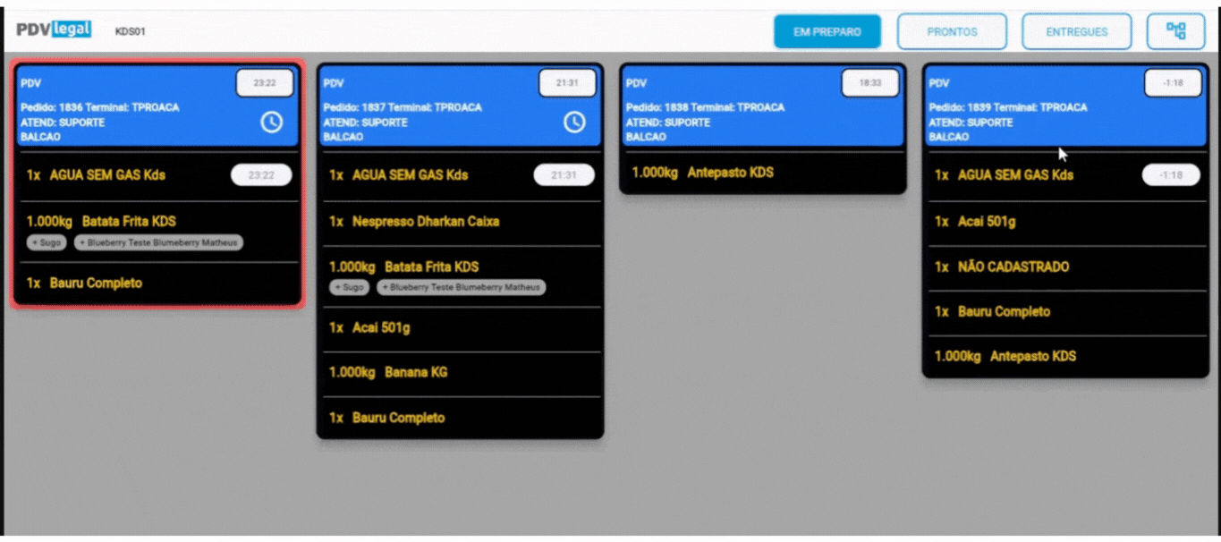The height and width of the screenshot is (542, 1221).
Task: Click the -1:18 timer in order 1839 header
Action: point(1172,83)
